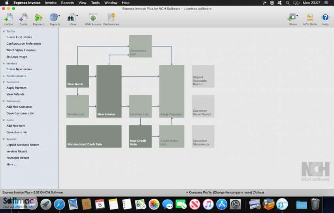334x213 pixels.
Task: Open the Preferences toolbar icon
Action: coord(111,19)
